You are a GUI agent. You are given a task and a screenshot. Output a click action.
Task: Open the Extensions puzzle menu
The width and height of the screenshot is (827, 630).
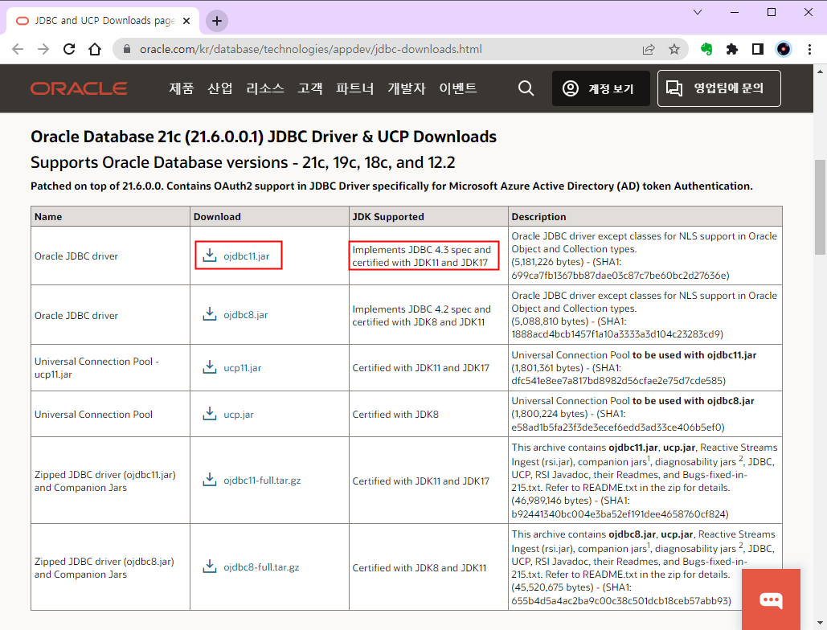point(732,49)
